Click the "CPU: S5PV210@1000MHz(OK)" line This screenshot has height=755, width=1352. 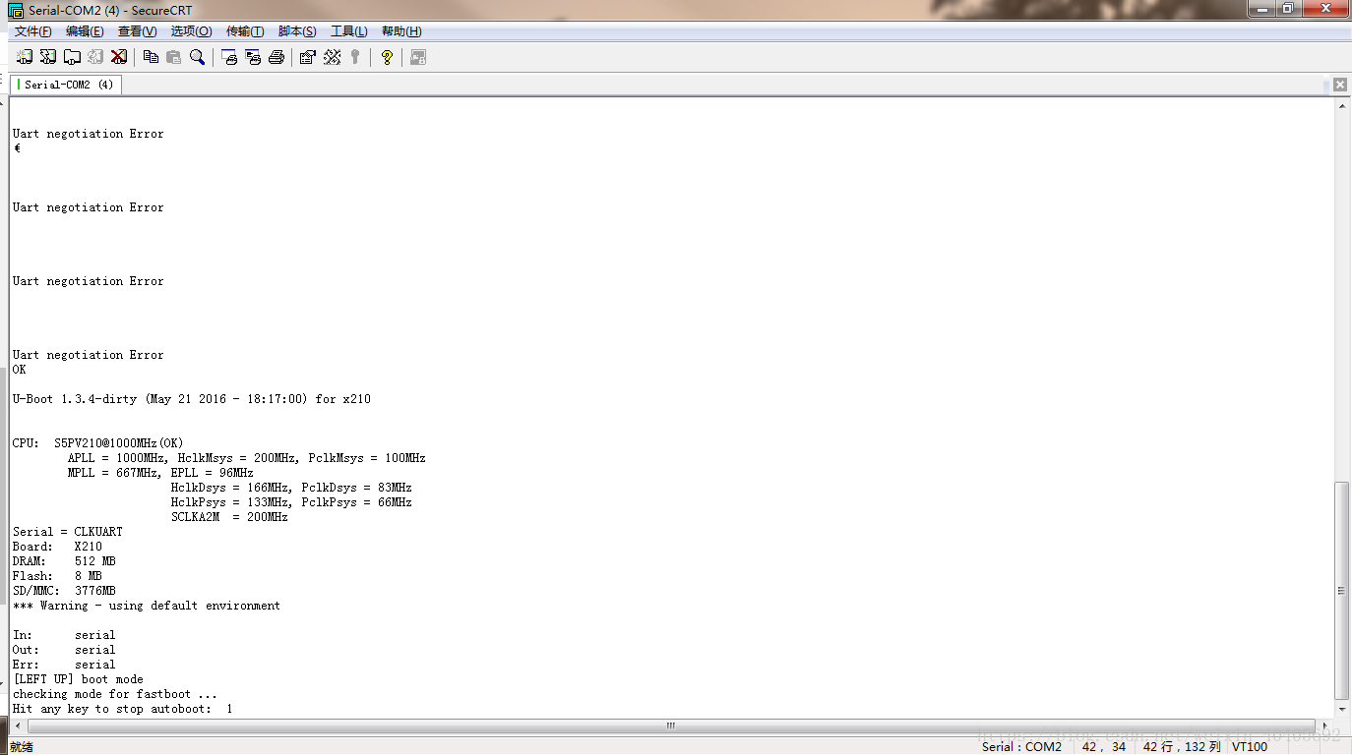pos(98,443)
